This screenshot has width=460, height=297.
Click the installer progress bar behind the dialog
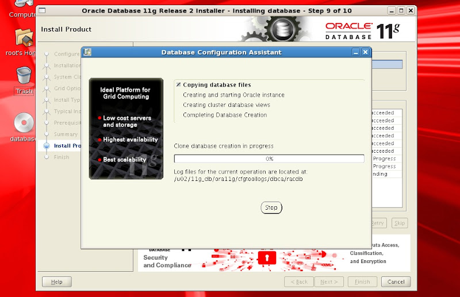click(x=387, y=64)
